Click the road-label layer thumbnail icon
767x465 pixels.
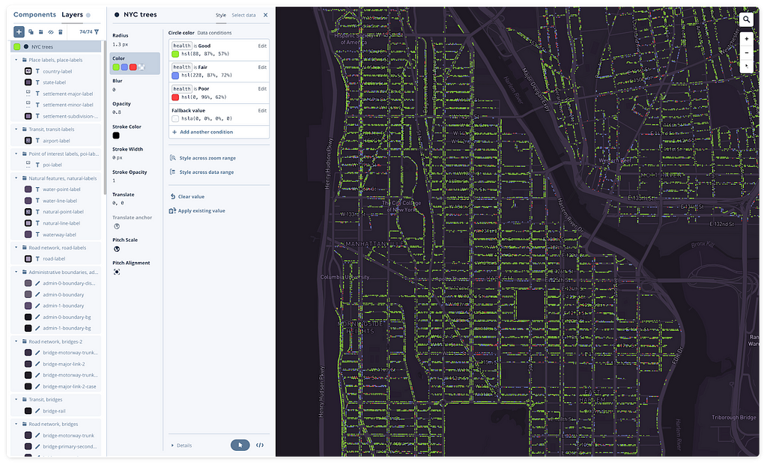point(28,258)
